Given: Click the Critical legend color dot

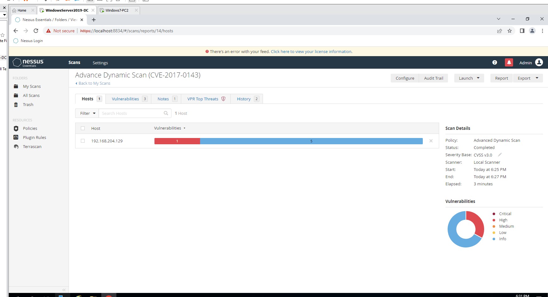Looking at the screenshot, I should 494,214.
